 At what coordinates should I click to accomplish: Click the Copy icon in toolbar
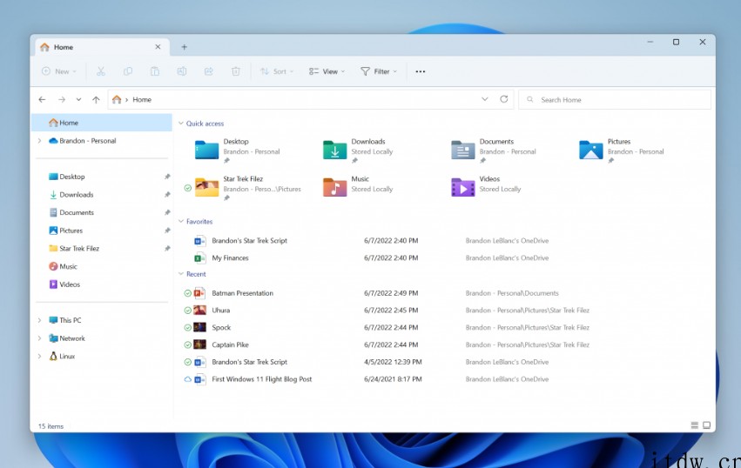point(128,71)
